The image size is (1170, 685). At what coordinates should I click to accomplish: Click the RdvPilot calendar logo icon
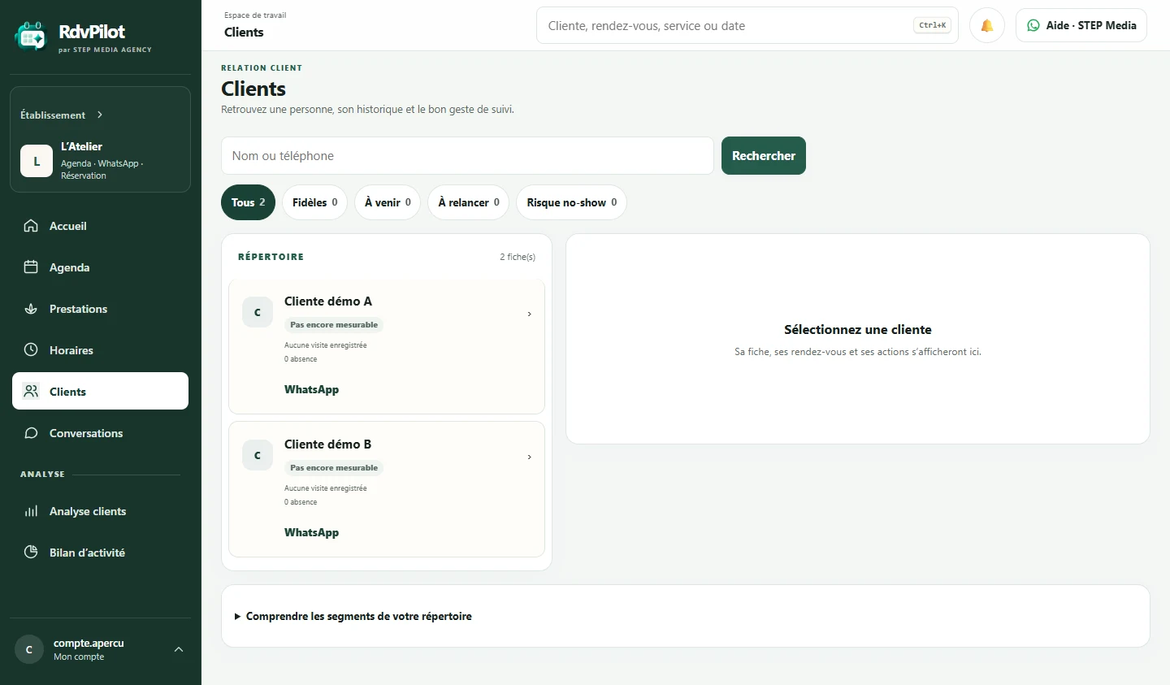click(x=31, y=37)
